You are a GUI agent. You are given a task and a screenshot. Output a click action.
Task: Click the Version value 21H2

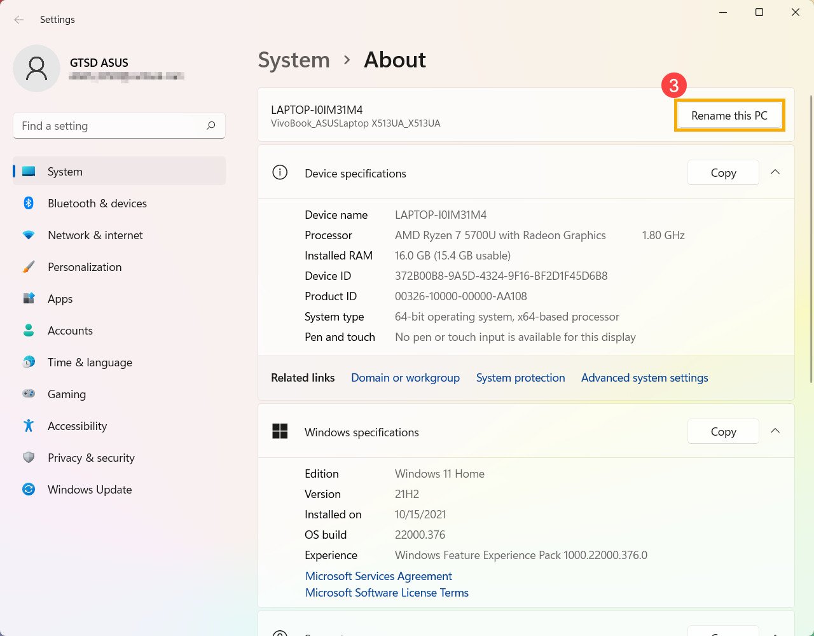click(407, 494)
